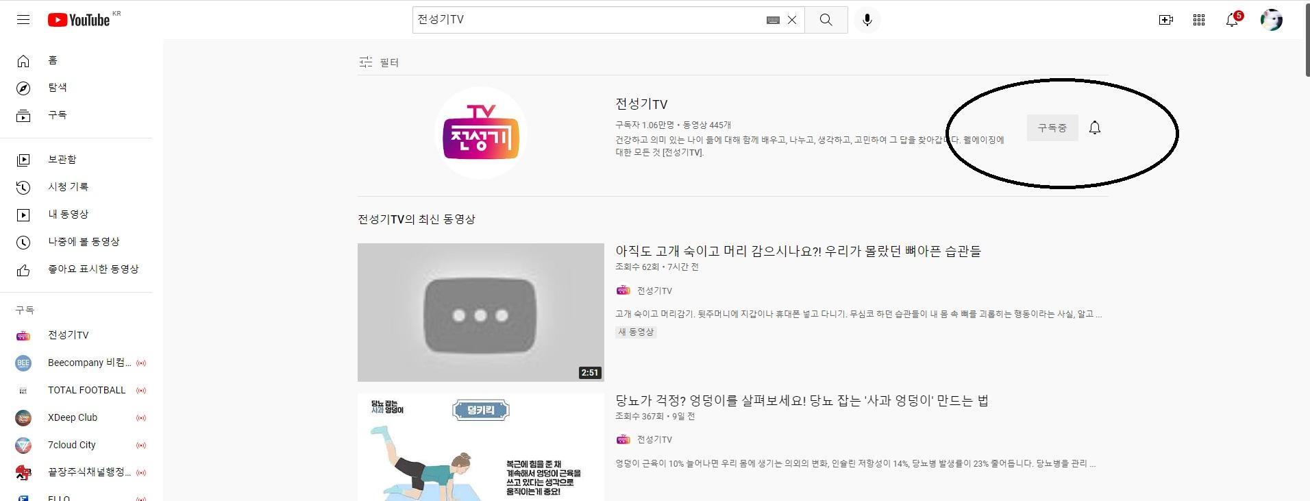Open the YouTube apps grid icon

point(1199,20)
